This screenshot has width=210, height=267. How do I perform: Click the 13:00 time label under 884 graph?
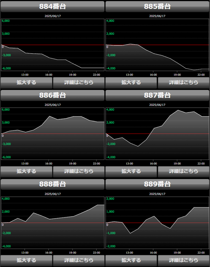[x=25, y=75]
